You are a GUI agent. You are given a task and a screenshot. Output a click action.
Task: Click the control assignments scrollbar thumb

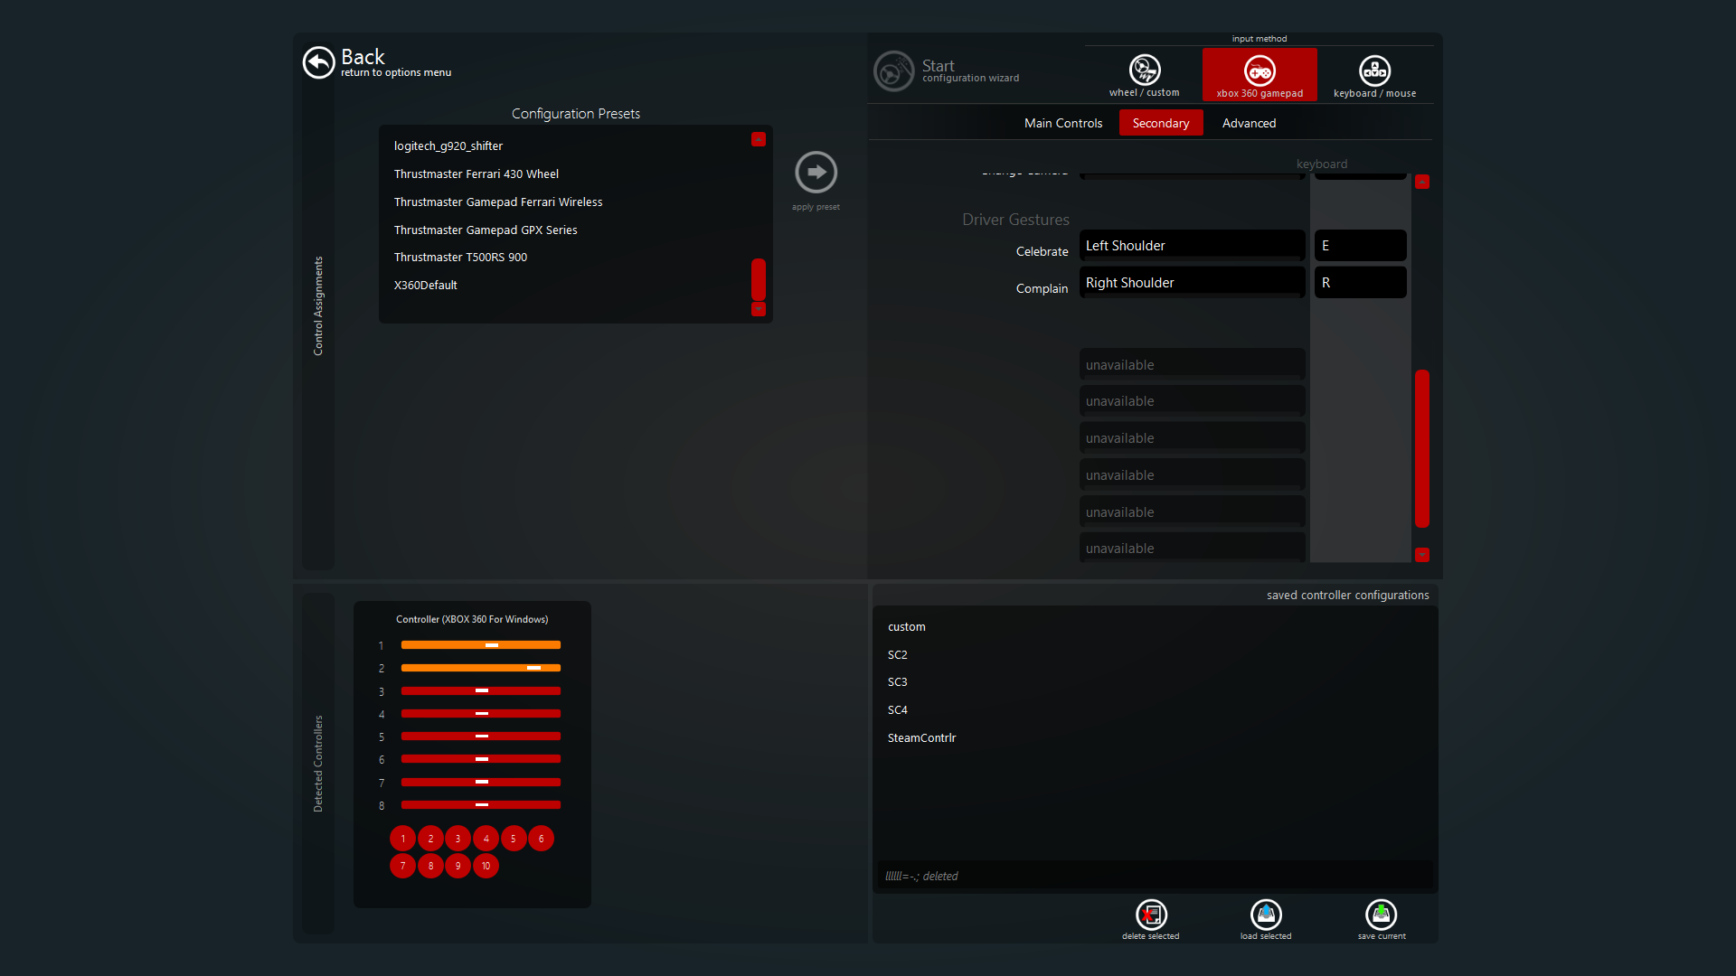pos(1421,447)
